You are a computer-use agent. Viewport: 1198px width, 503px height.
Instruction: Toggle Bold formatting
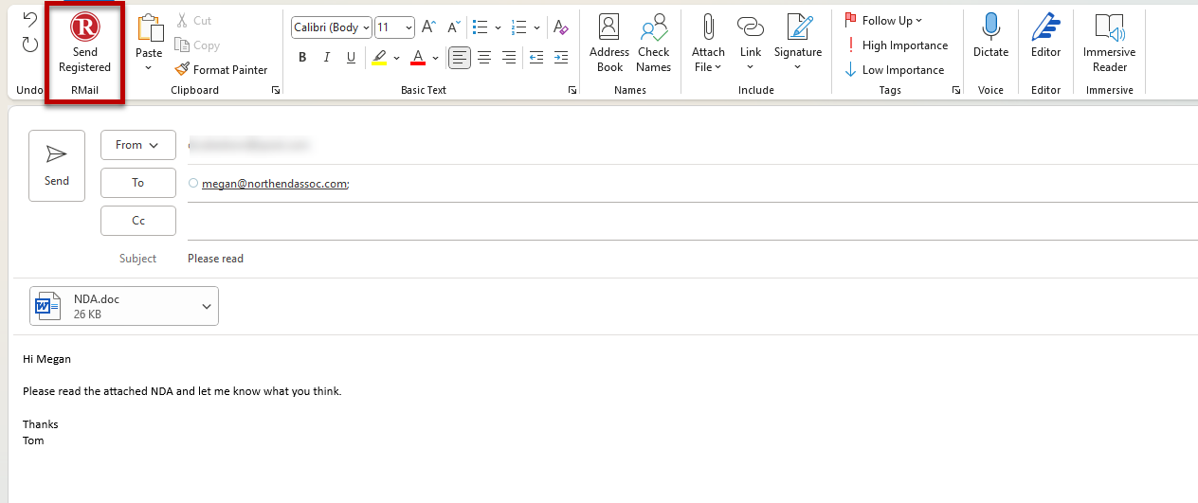302,58
